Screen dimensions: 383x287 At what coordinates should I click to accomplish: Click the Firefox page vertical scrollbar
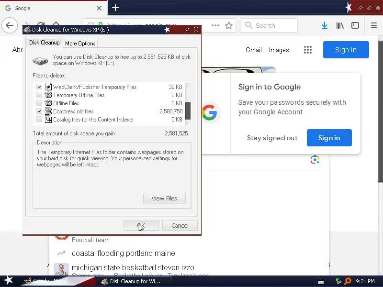tap(380, 111)
